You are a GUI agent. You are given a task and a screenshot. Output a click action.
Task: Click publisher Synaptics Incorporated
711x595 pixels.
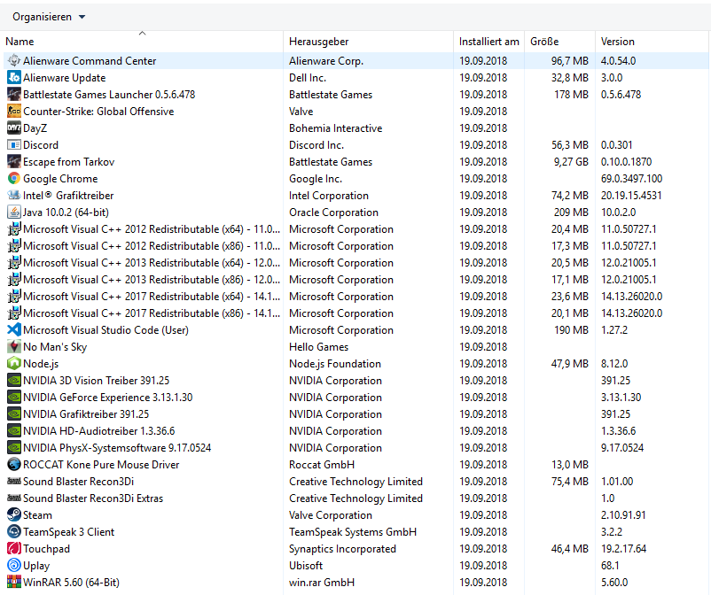tap(343, 549)
